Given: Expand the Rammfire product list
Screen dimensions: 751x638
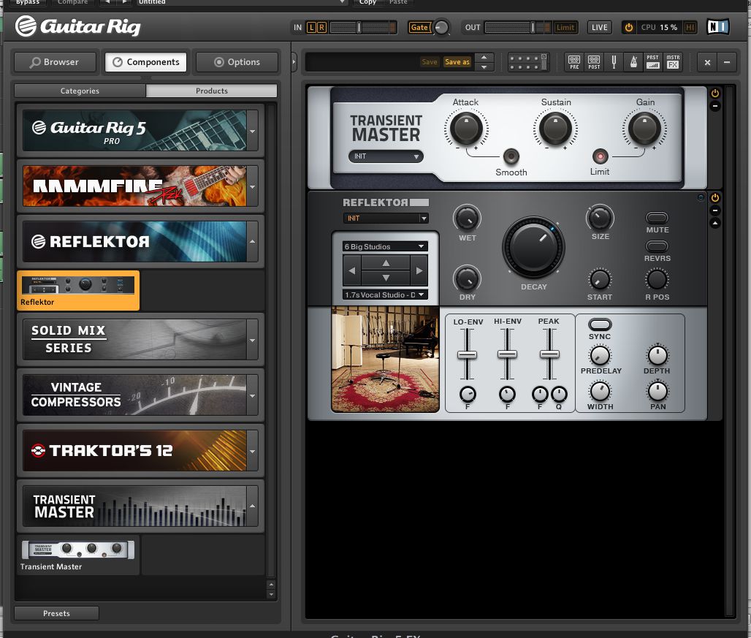Looking at the screenshot, I should coord(253,186).
